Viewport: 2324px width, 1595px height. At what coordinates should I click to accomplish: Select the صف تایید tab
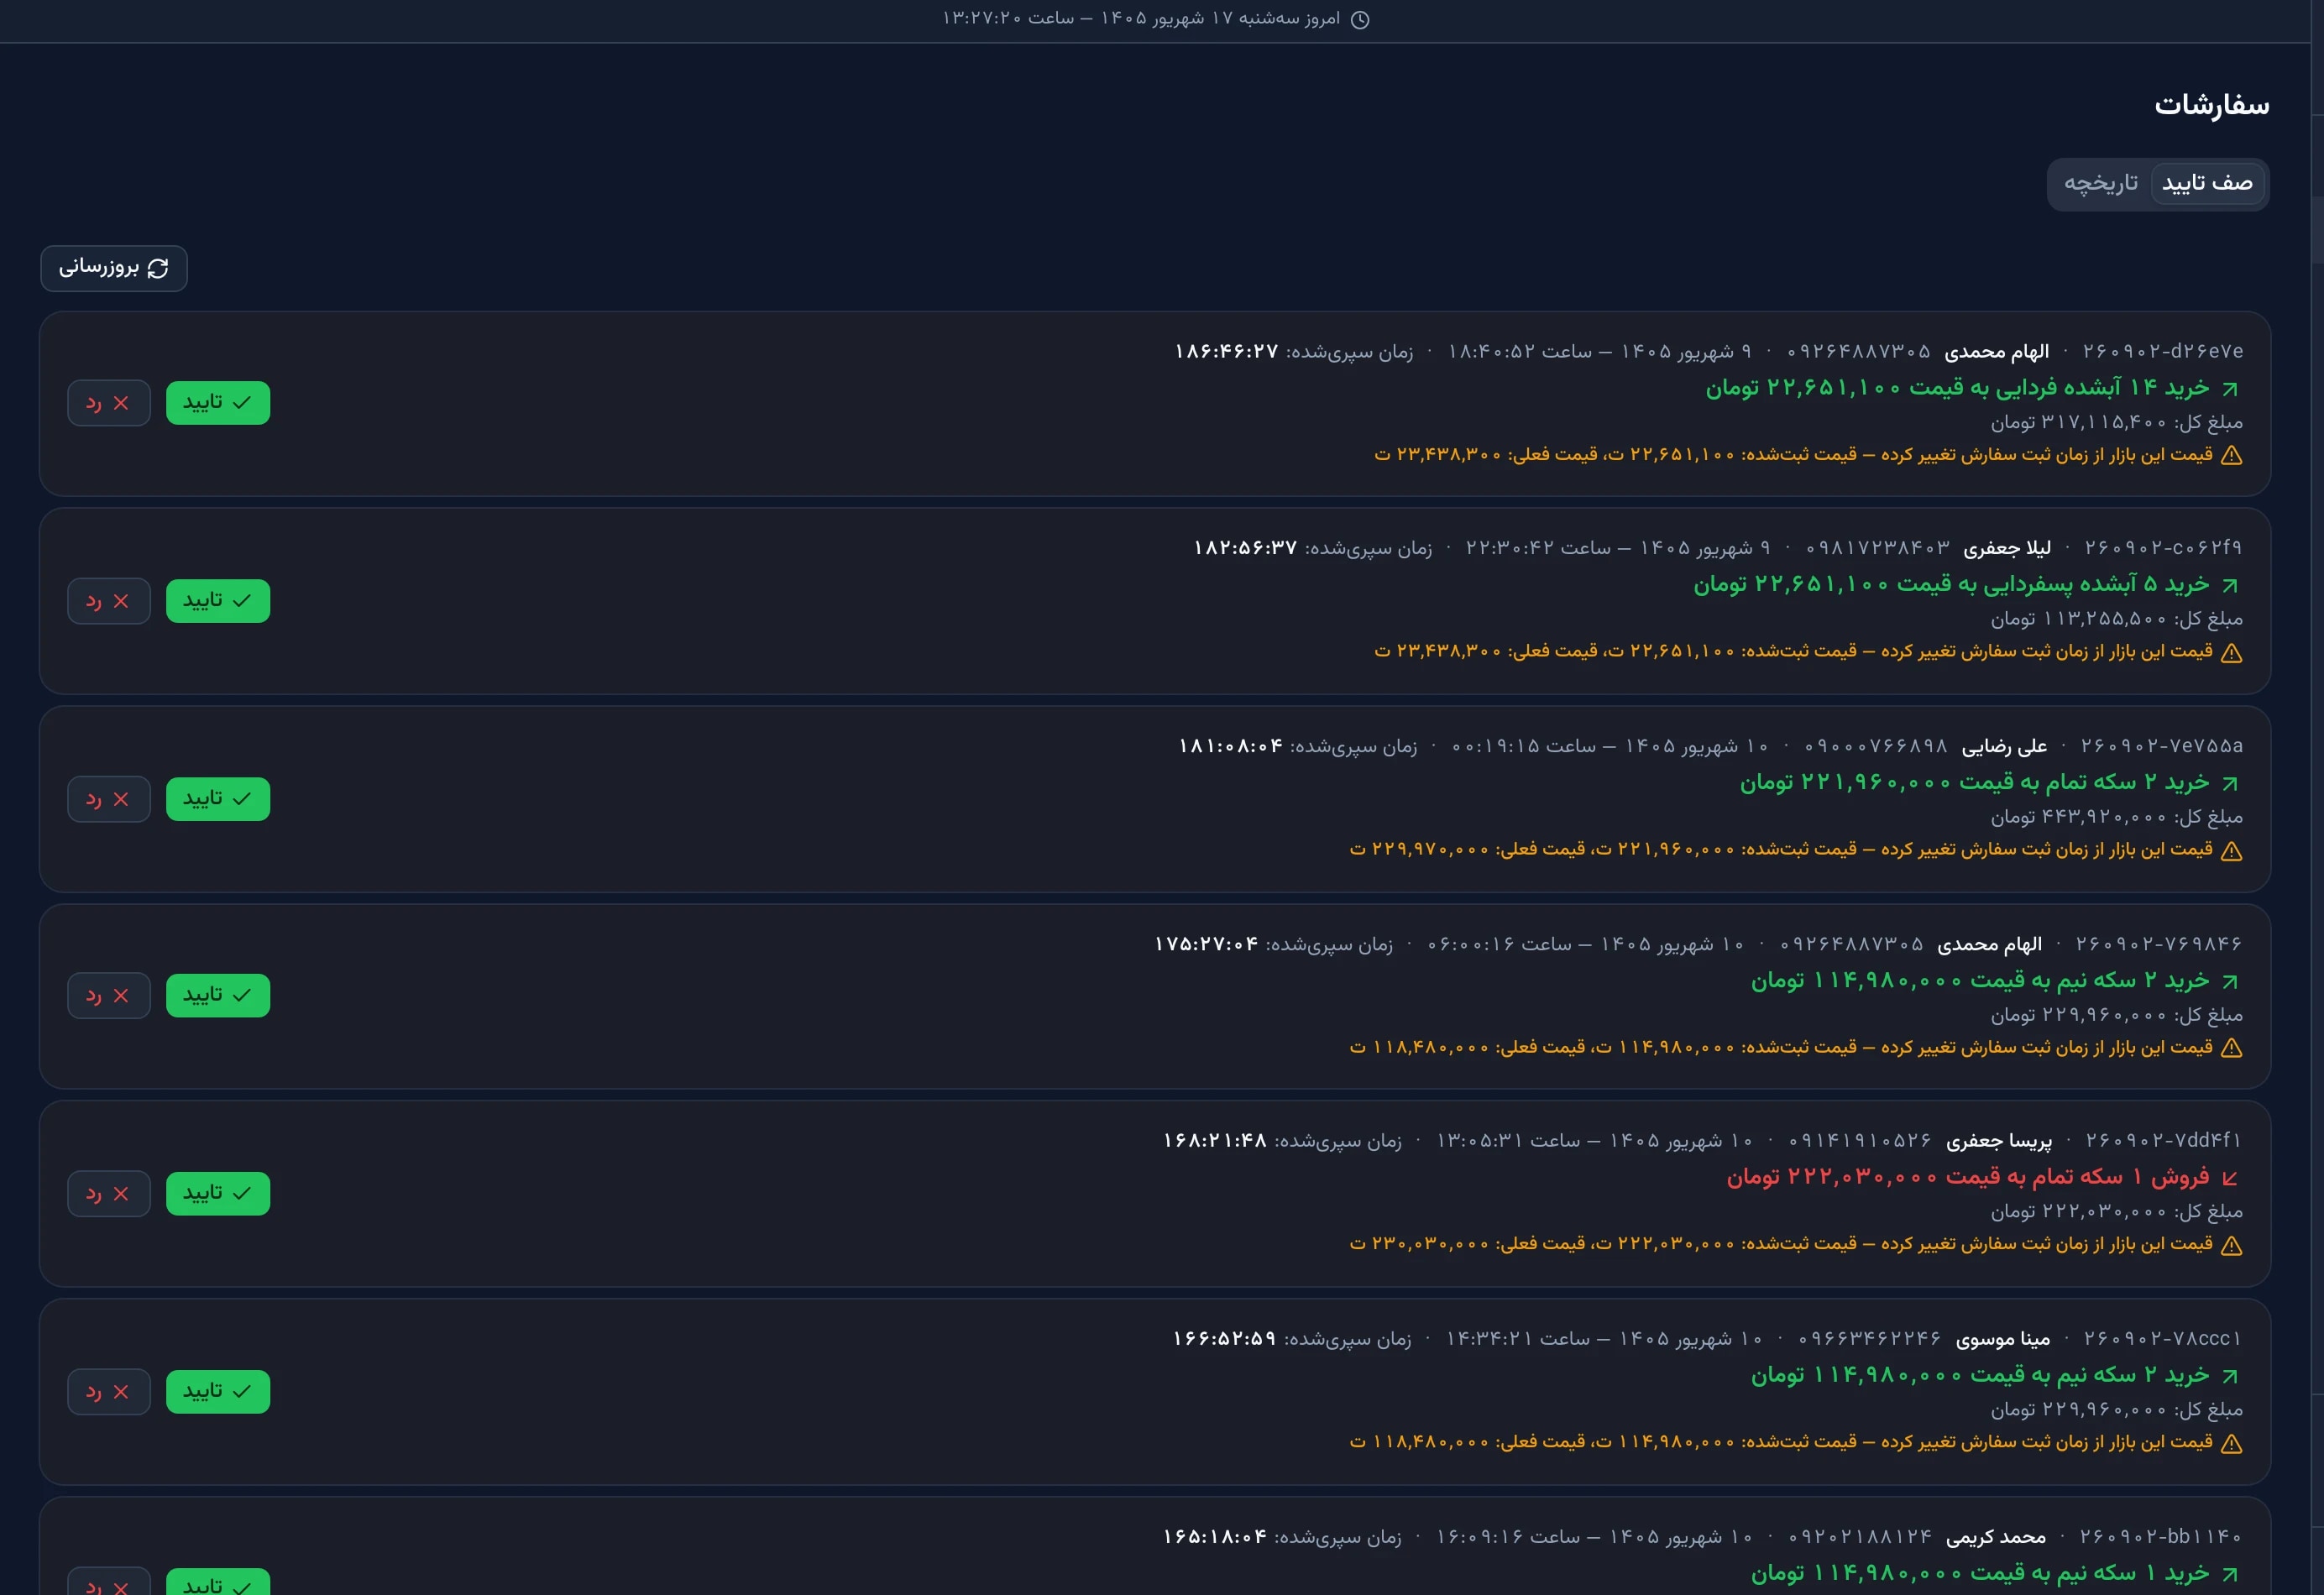pyautogui.click(x=2207, y=184)
